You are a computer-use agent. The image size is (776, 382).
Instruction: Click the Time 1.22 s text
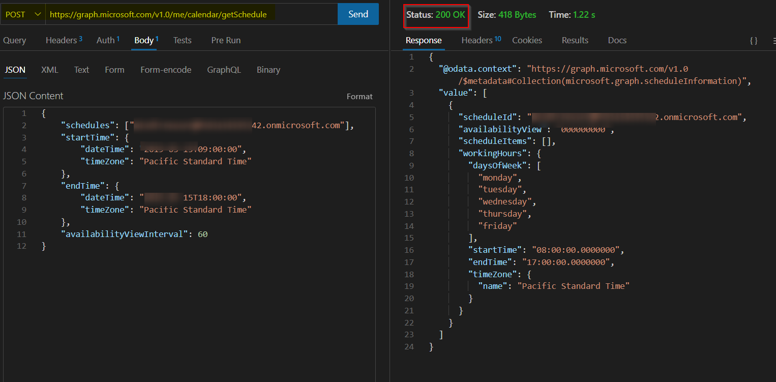tap(572, 15)
